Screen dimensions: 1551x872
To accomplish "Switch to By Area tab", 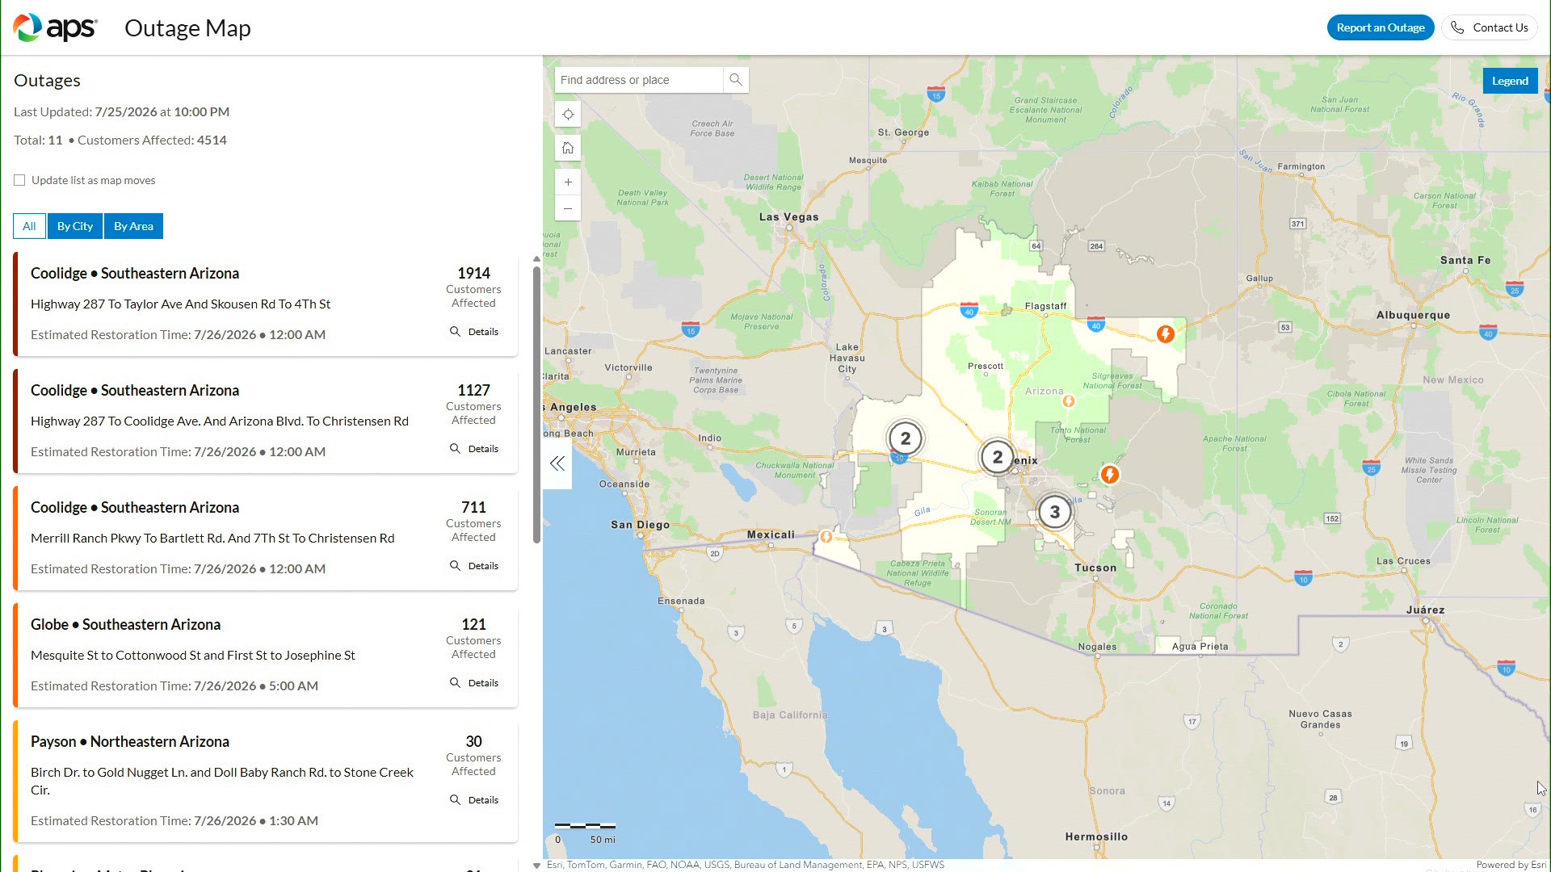I will 133,226.
